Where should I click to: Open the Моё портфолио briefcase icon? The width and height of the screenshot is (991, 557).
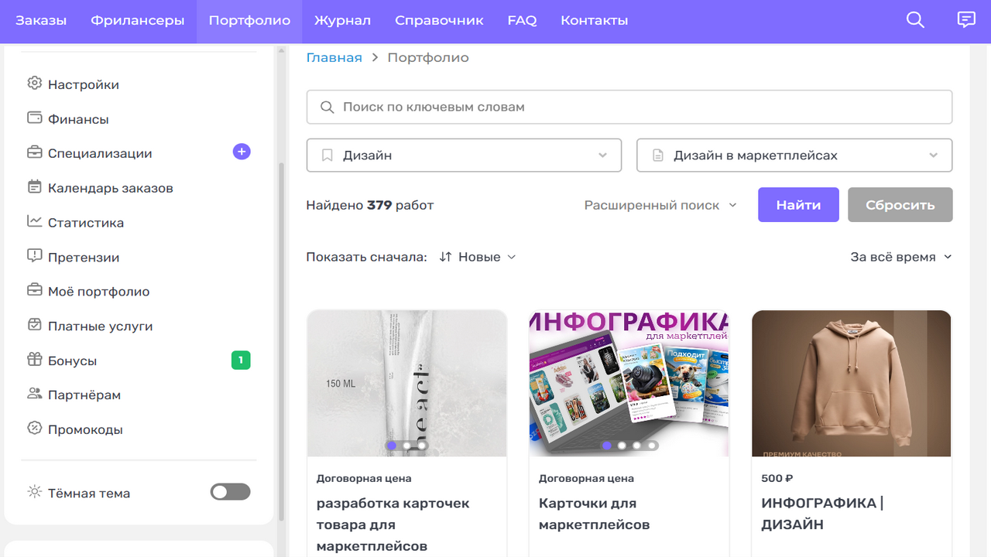[34, 291]
